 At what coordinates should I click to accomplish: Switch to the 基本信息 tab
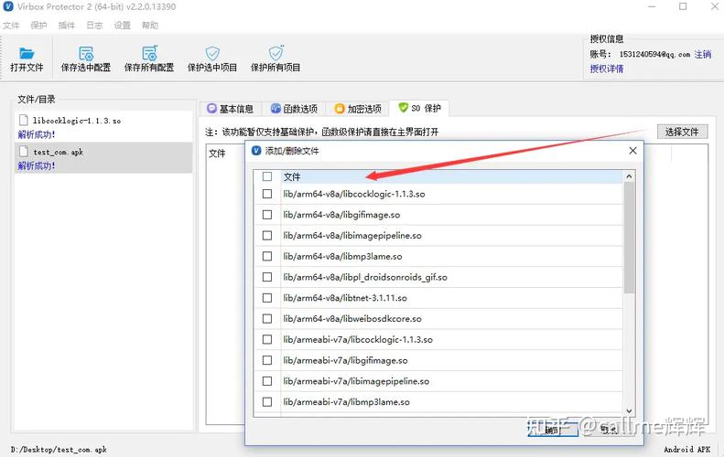(230, 109)
